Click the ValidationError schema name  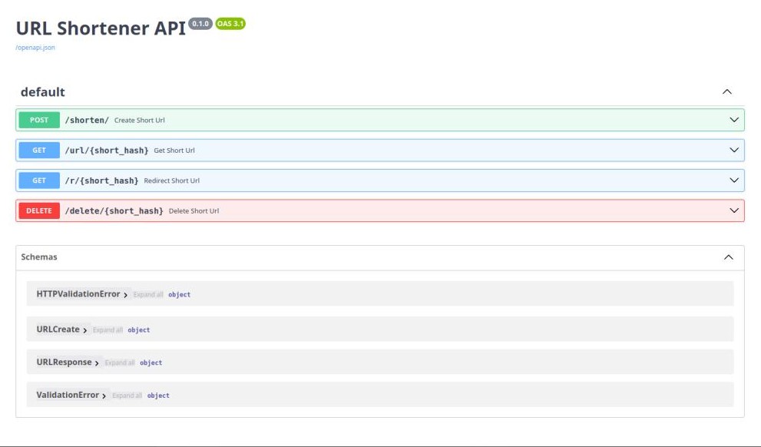pos(70,395)
